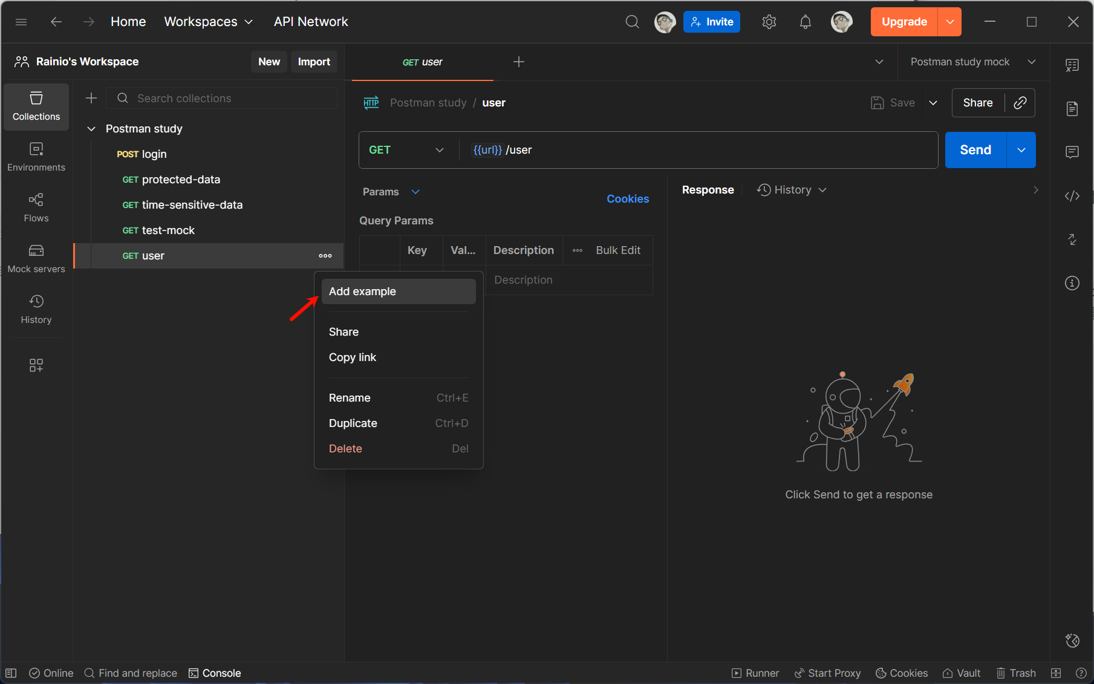Image resolution: width=1094 pixels, height=684 pixels.
Task: Toggle sidebar icon in status bar
Action: (11, 673)
